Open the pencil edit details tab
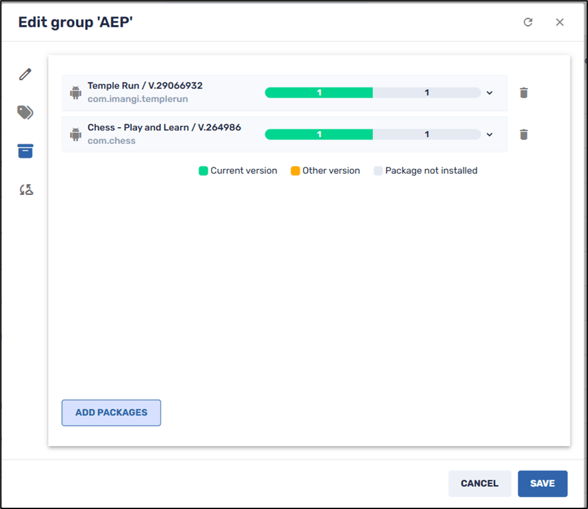Image resolution: width=588 pixels, height=509 pixels. (25, 74)
